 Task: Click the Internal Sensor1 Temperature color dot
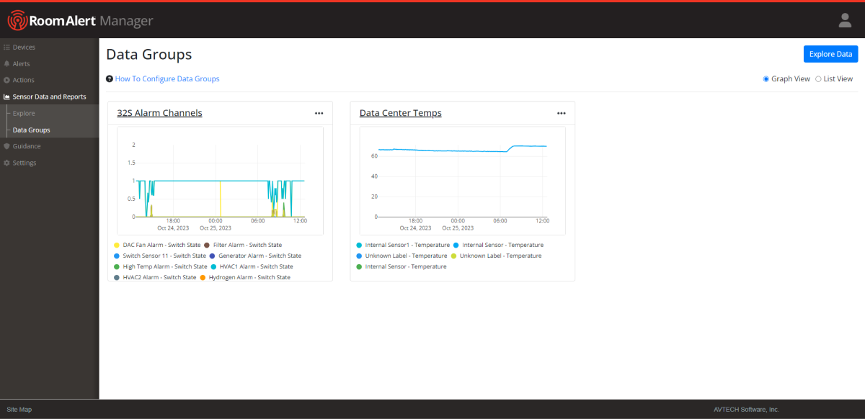click(x=359, y=245)
